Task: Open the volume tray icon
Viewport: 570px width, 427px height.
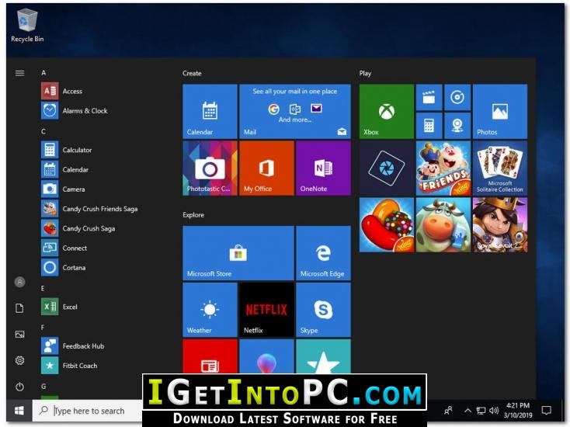Action: (493, 411)
